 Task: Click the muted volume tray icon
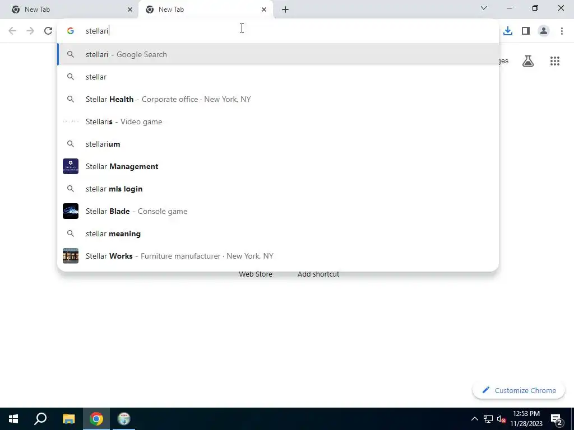tap(501, 419)
